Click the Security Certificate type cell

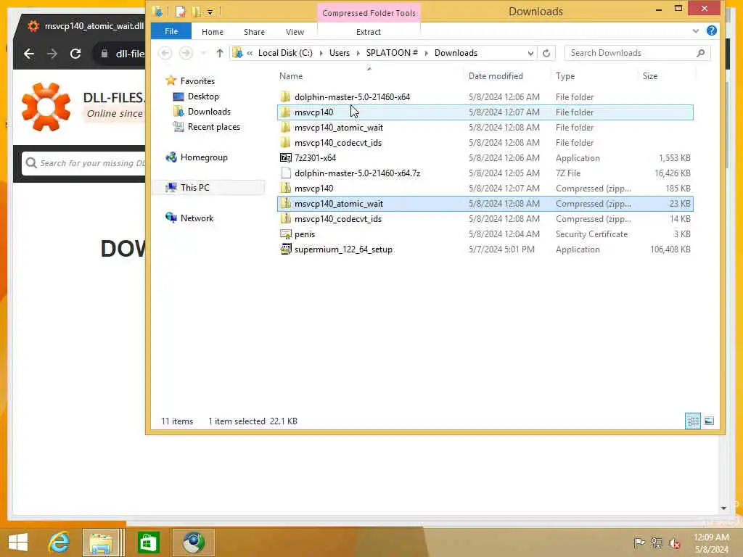(x=591, y=234)
